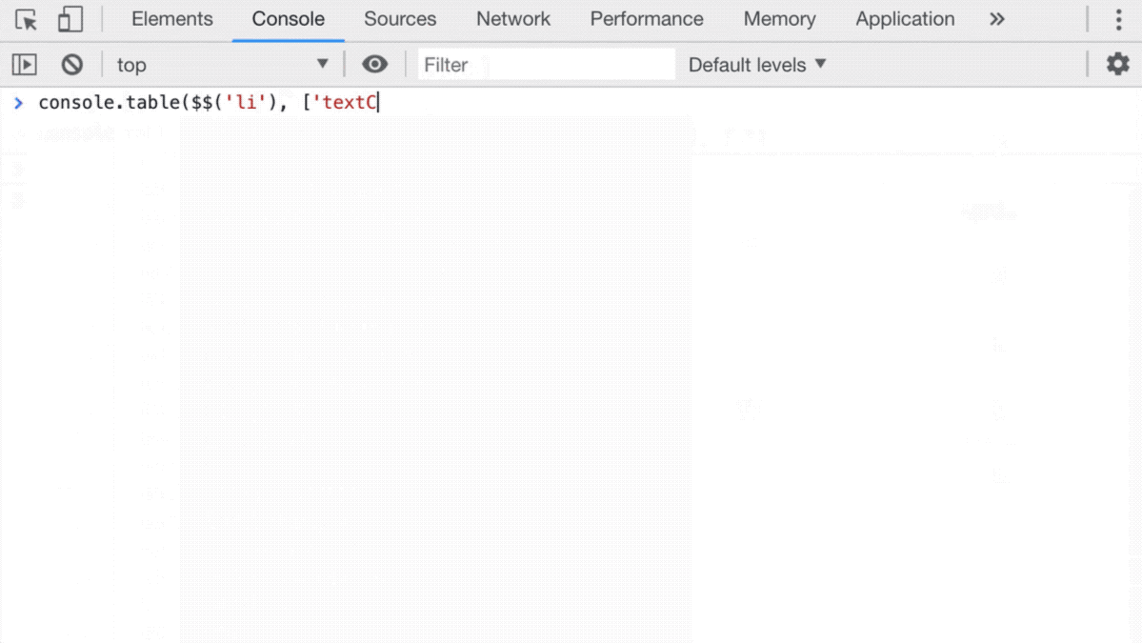Open the Performance panel
The width and height of the screenshot is (1142, 643).
(x=646, y=19)
